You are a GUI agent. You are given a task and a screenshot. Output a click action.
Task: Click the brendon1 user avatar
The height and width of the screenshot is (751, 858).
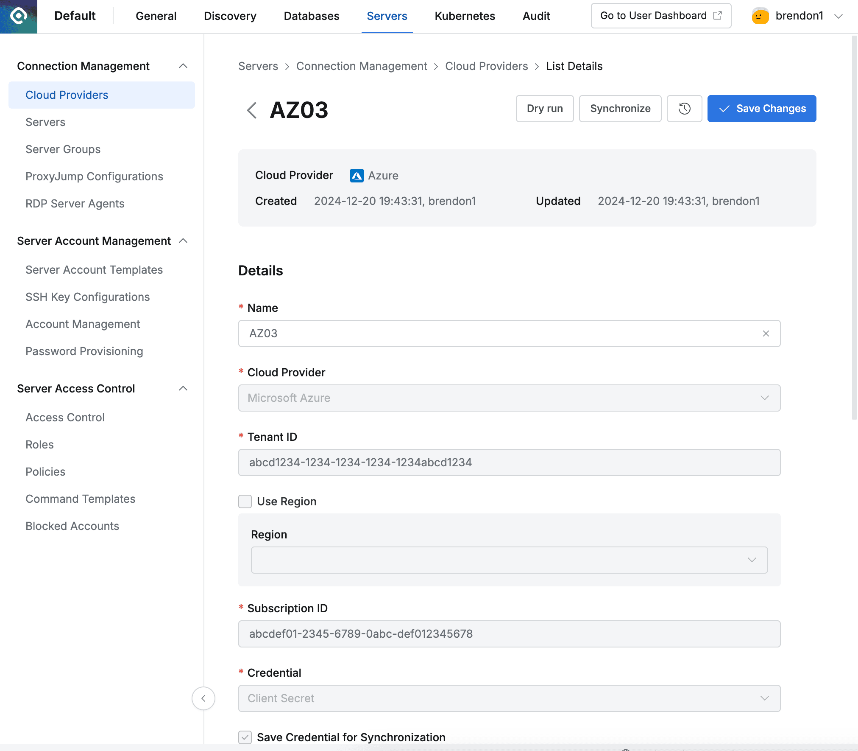point(760,16)
